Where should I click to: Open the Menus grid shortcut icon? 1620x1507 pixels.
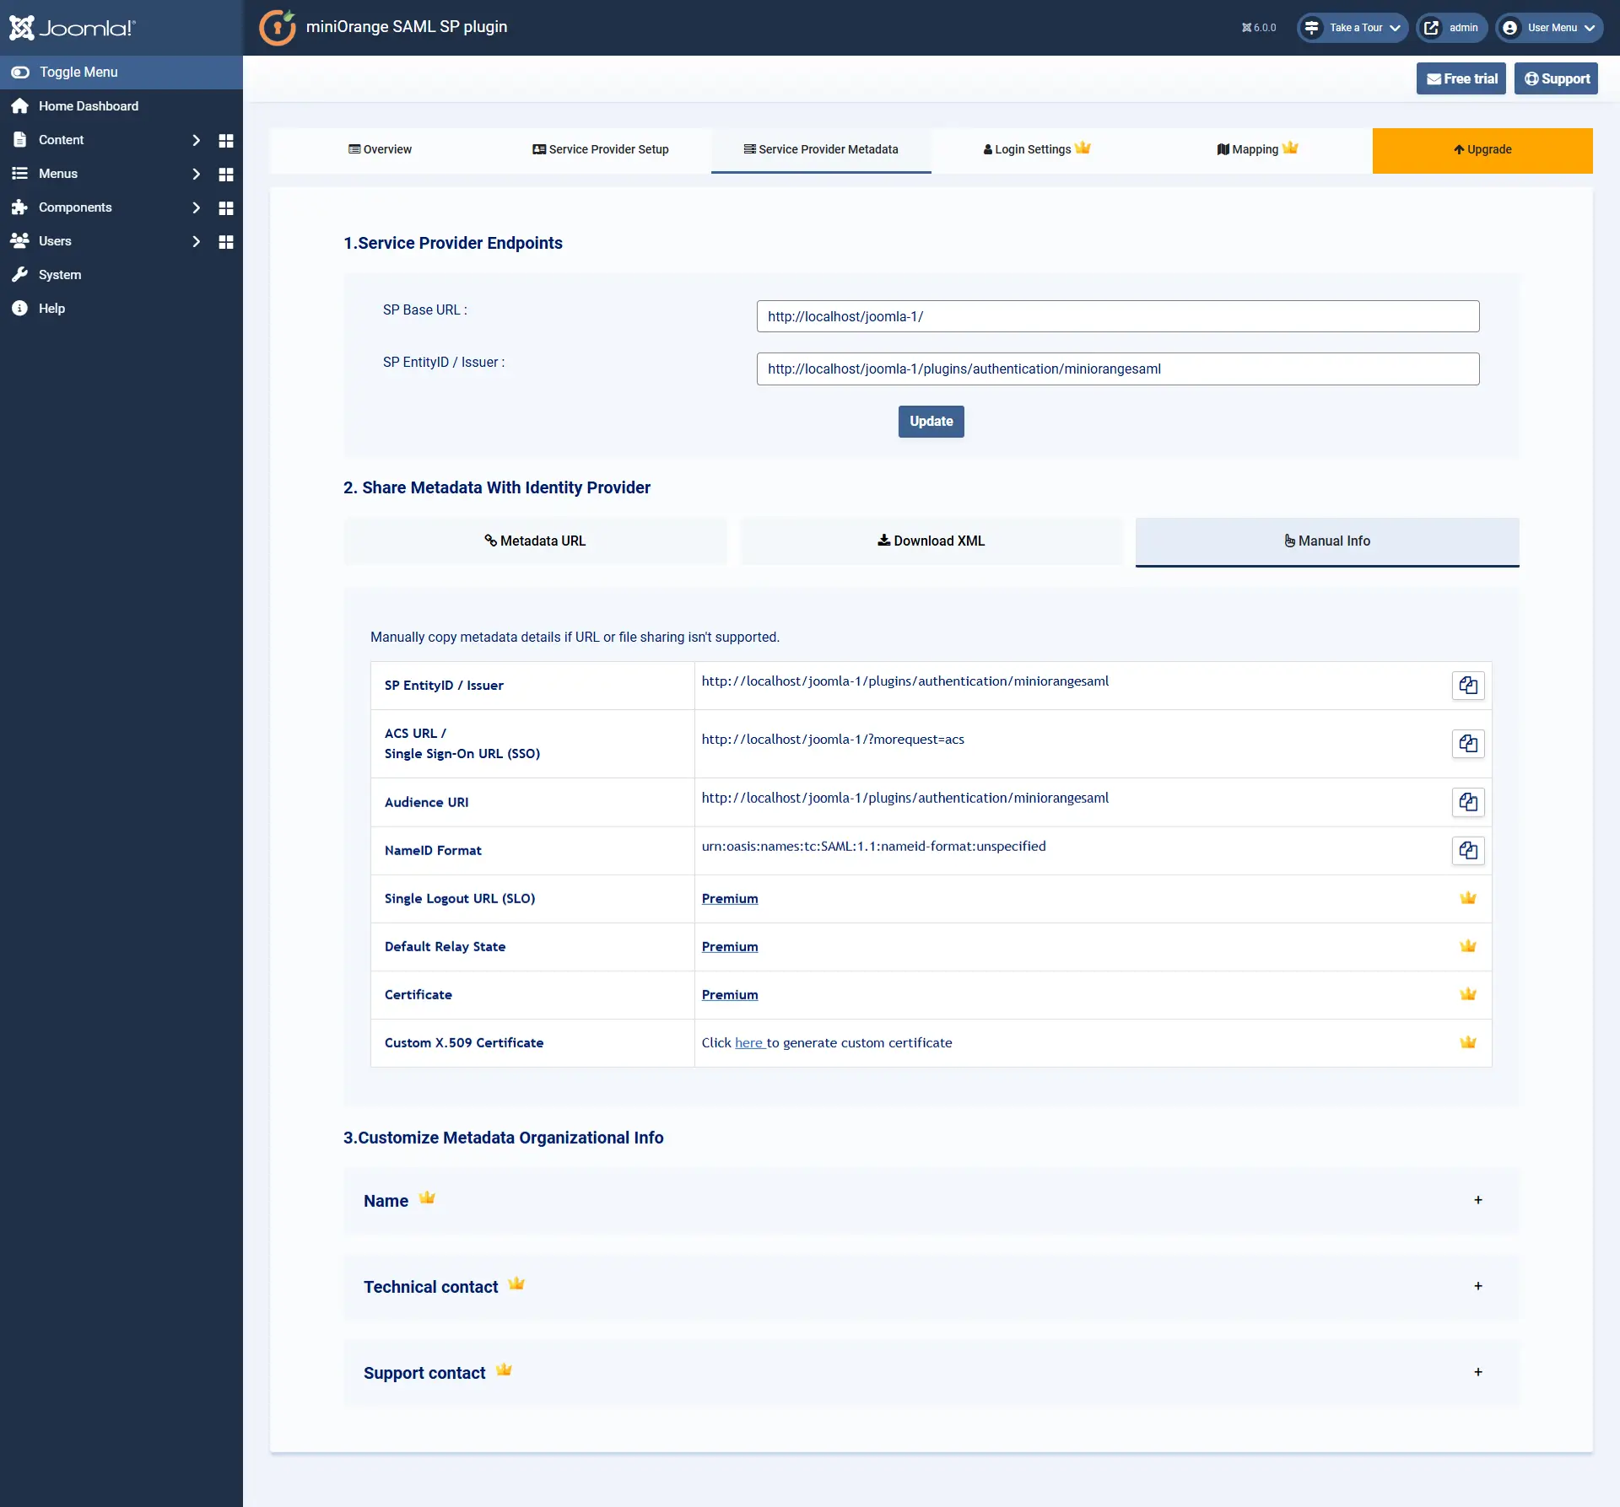225,174
